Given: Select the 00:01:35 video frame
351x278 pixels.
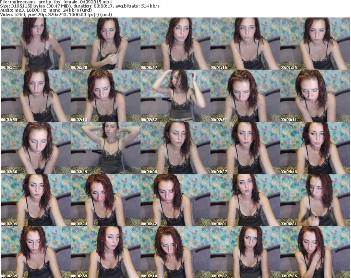Looking at the screenshot, I should [315, 44].
